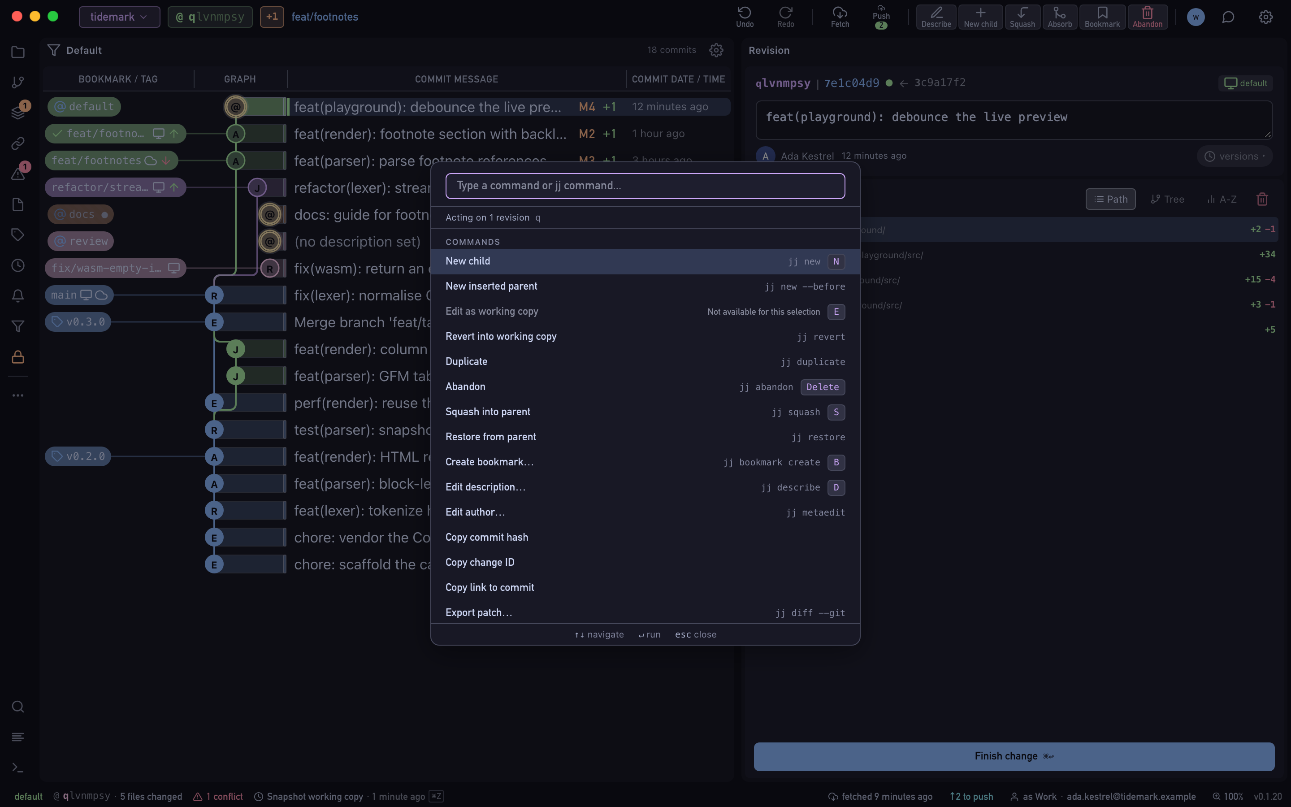The image size is (1291, 807).
Task: Open commit list settings next to 18 commits
Action: 716,50
